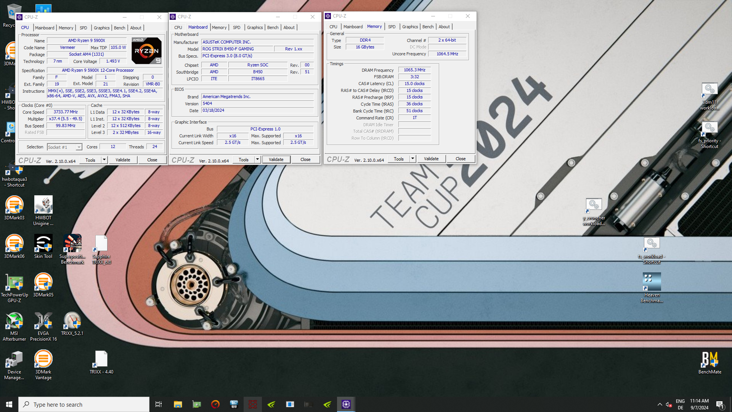
Task: Click Validate in the Mainboard window
Action: 276,159
